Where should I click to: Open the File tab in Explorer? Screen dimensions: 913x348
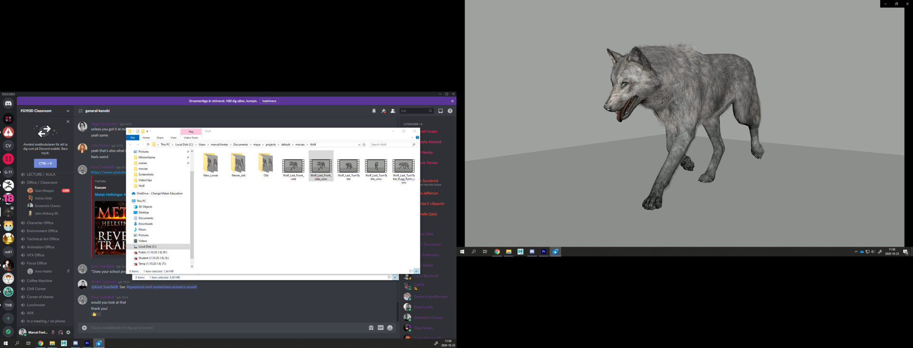coord(133,138)
